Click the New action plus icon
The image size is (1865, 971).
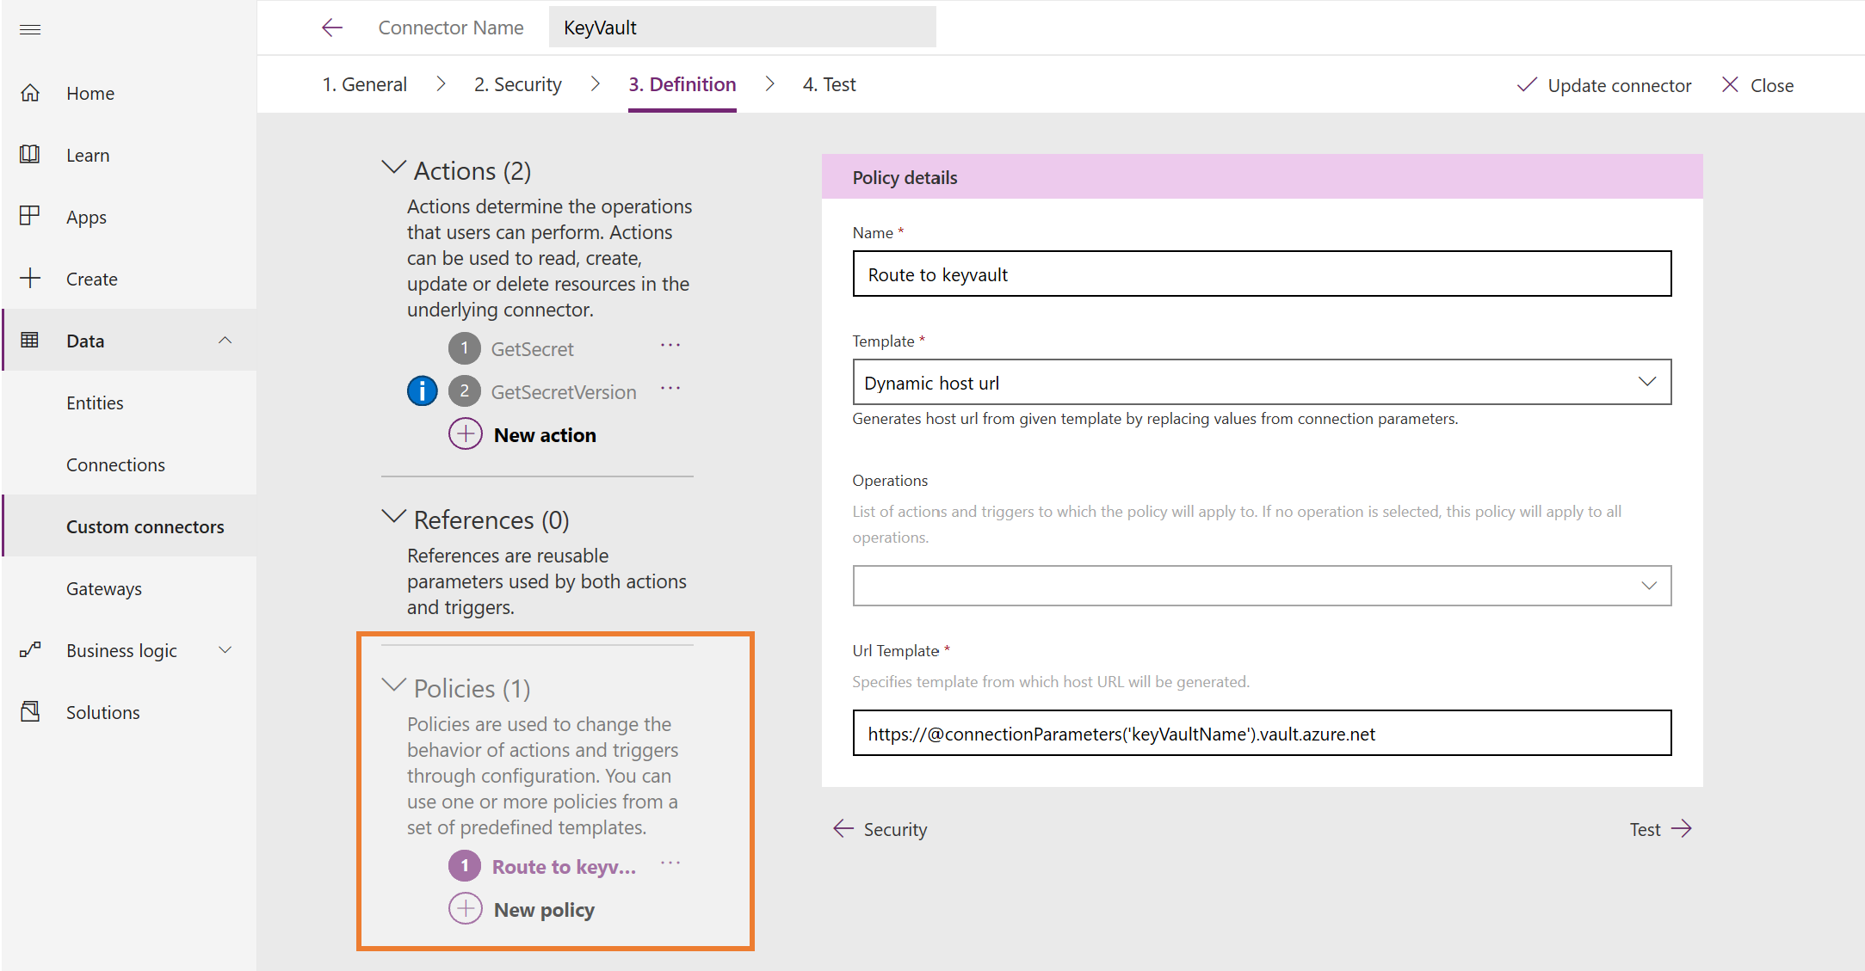click(x=466, y=435)
